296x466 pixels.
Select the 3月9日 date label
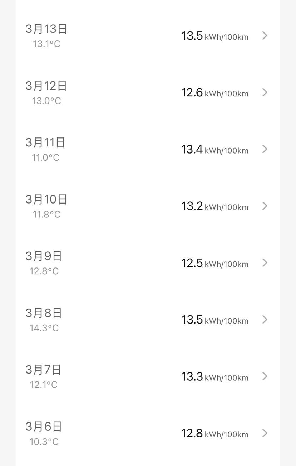point(44,256)
